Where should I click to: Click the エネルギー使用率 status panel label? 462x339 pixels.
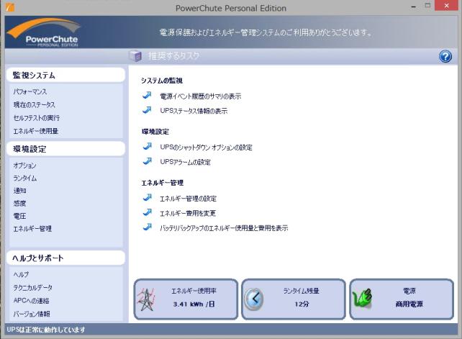194,291
